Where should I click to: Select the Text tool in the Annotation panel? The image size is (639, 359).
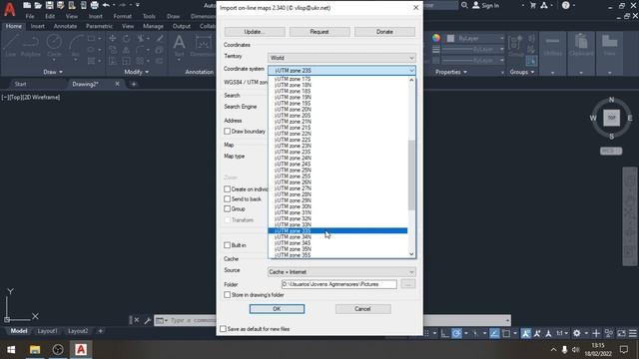pos(179,45)
